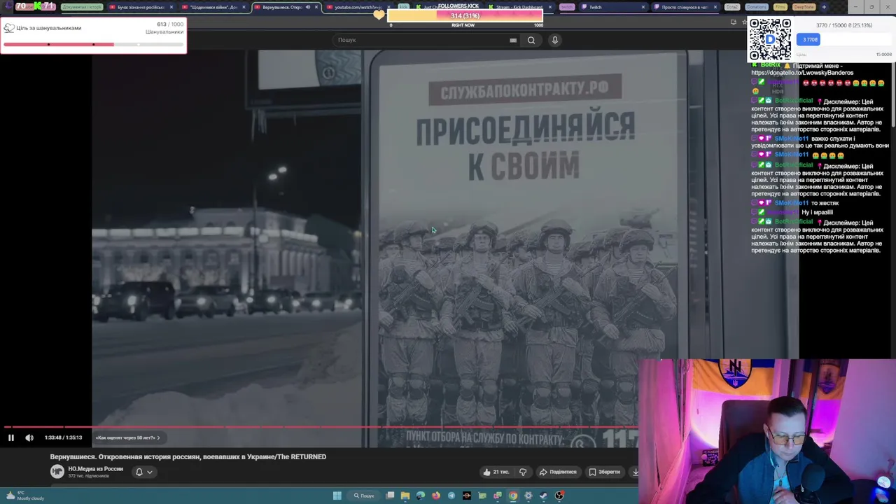This screenshot has height=504, width=896.
Task: Click the Ціль за шанувальниками goal progress bar
Action: [x=93, y=44]
